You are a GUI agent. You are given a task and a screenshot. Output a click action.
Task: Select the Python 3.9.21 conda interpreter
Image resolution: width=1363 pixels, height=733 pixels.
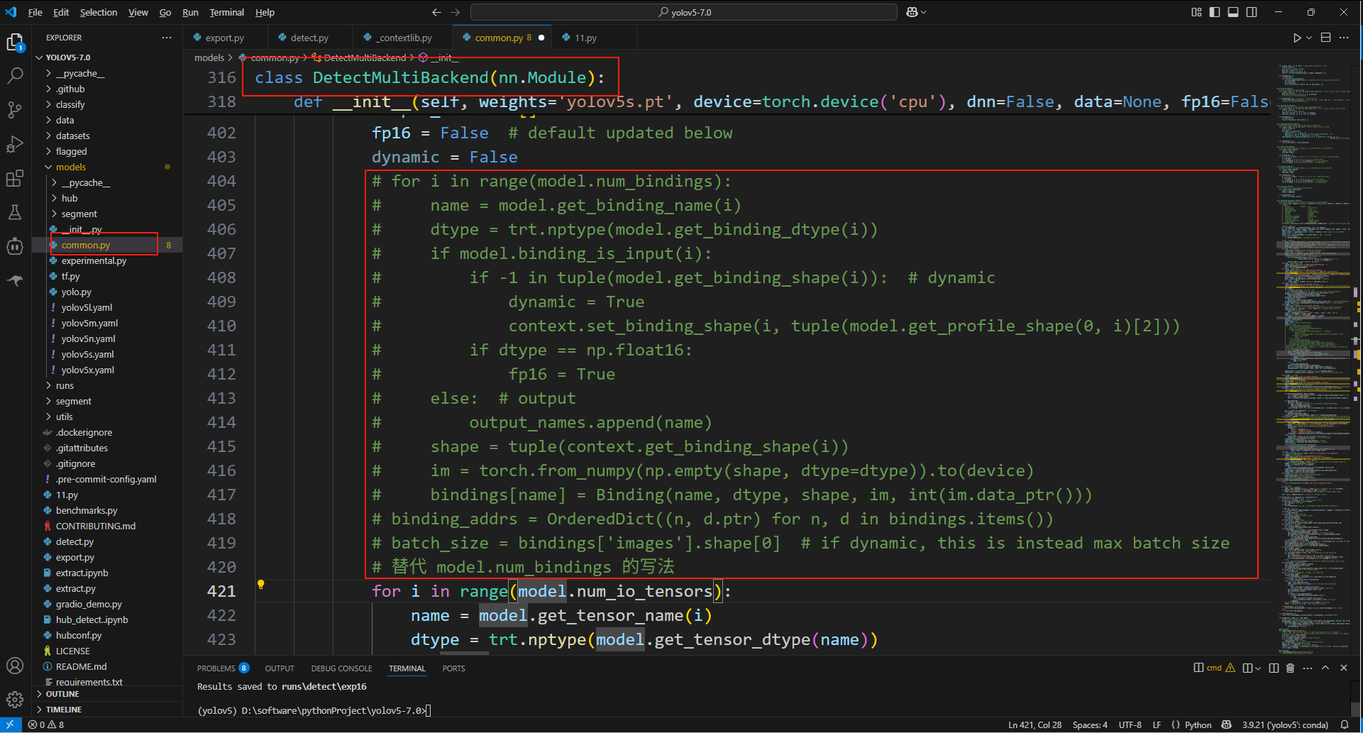(x=1284, y=724)
